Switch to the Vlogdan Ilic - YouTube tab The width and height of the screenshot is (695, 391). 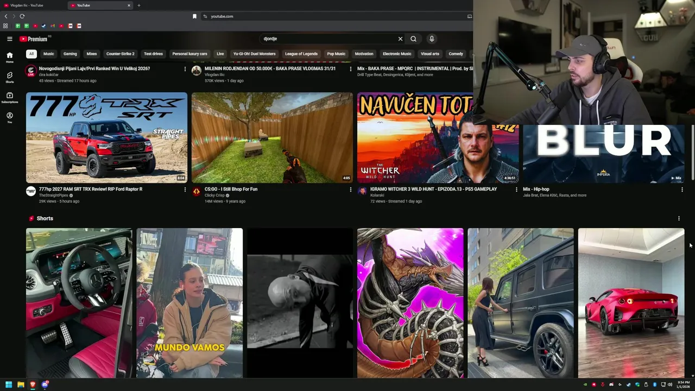point(33,5)
